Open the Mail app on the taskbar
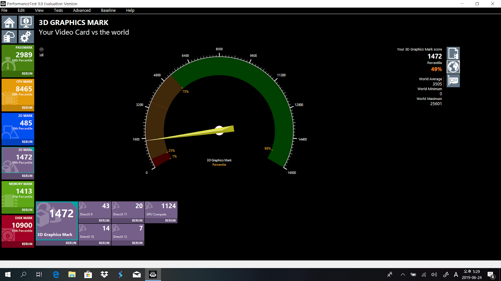 point(137,274)
